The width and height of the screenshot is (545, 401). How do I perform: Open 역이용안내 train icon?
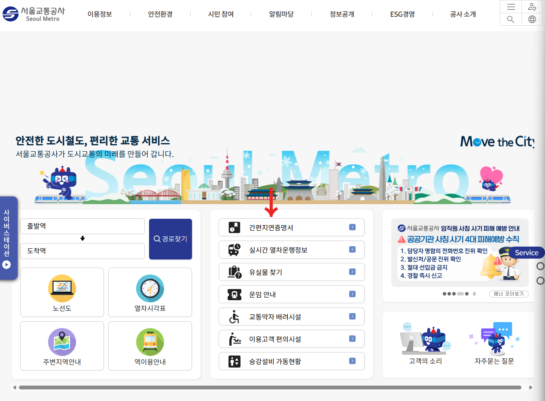click(150, 342)
